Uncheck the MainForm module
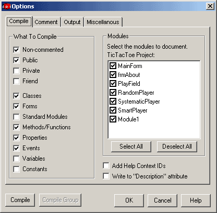This screenshot has height=213, width=217. coord(113,66)
